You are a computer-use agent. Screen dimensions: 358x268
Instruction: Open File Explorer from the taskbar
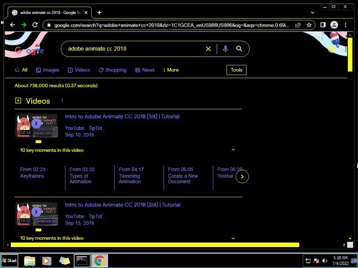(x=30, y=261)
